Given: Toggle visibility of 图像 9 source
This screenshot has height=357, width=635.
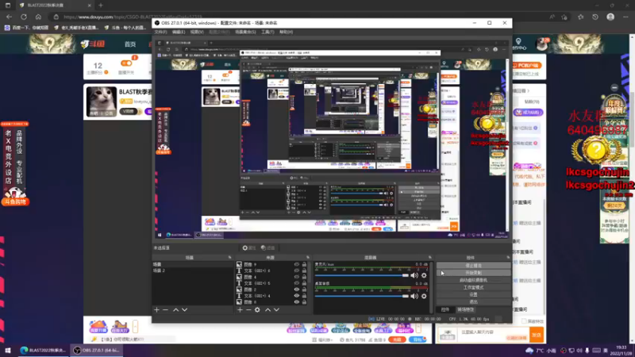Looking at the screenshot, I should point(296,264).
